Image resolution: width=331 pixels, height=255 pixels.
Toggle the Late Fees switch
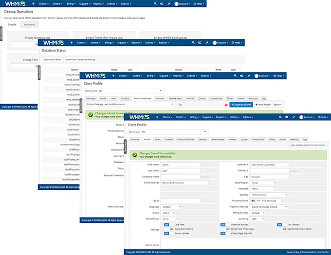169,225
